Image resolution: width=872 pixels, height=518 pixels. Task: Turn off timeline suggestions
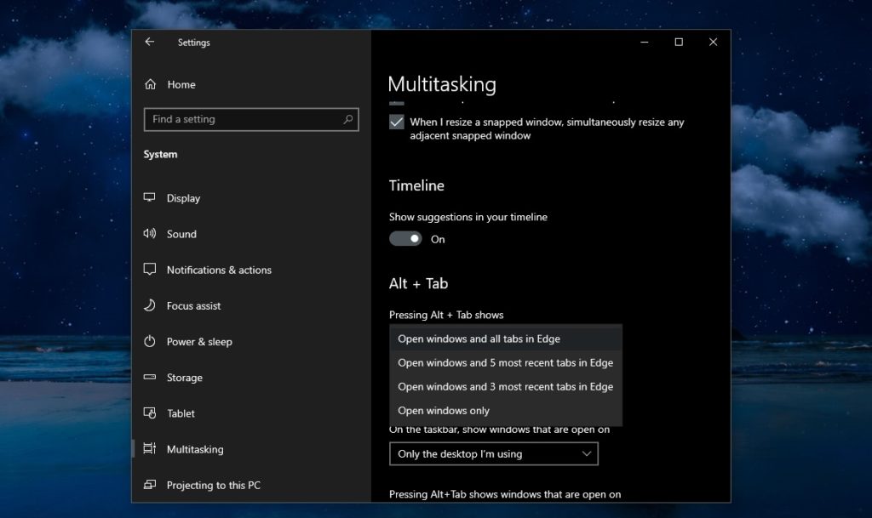pos(406,238)
